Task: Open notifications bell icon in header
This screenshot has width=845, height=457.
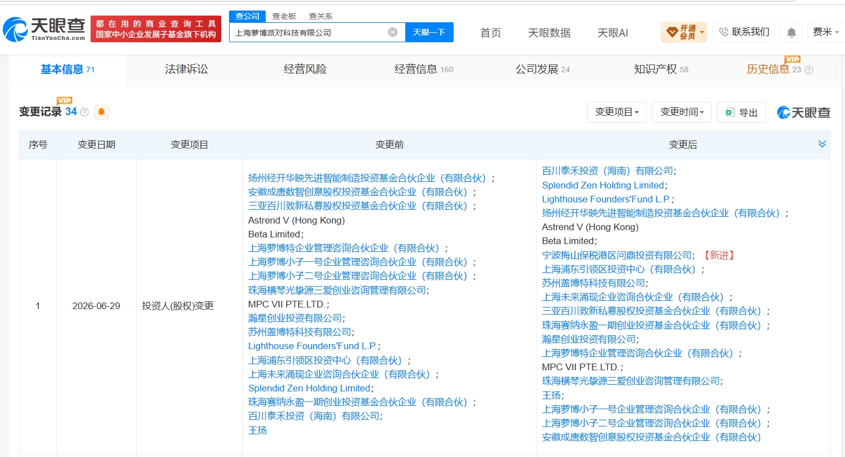Action: (x=791, y=33)
